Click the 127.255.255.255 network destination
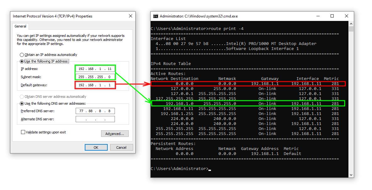This screenshot has height=190, width=372. tap(175, 99)
